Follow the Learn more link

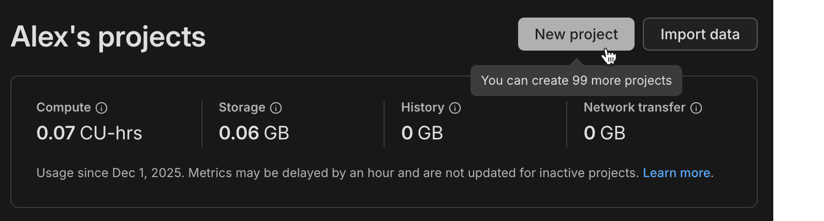(676, 173)
